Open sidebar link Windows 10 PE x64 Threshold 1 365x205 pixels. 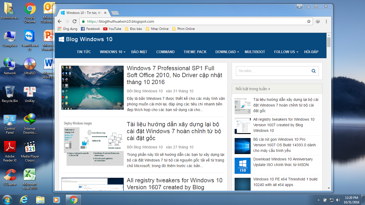(285, 182)
